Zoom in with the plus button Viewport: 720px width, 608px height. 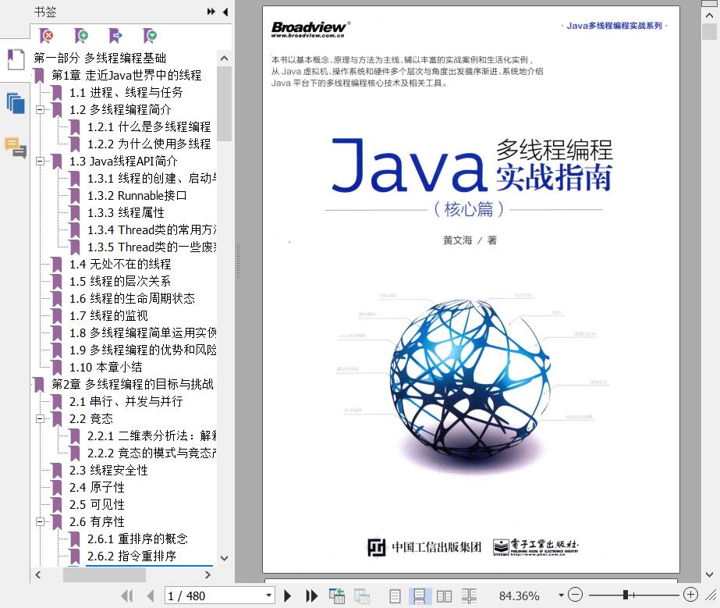[690, 596]
